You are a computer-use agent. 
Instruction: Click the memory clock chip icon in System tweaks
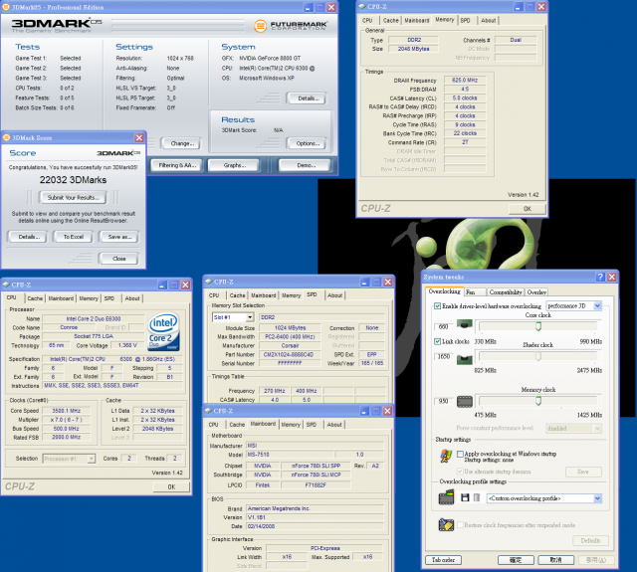(x=465, y=402)
